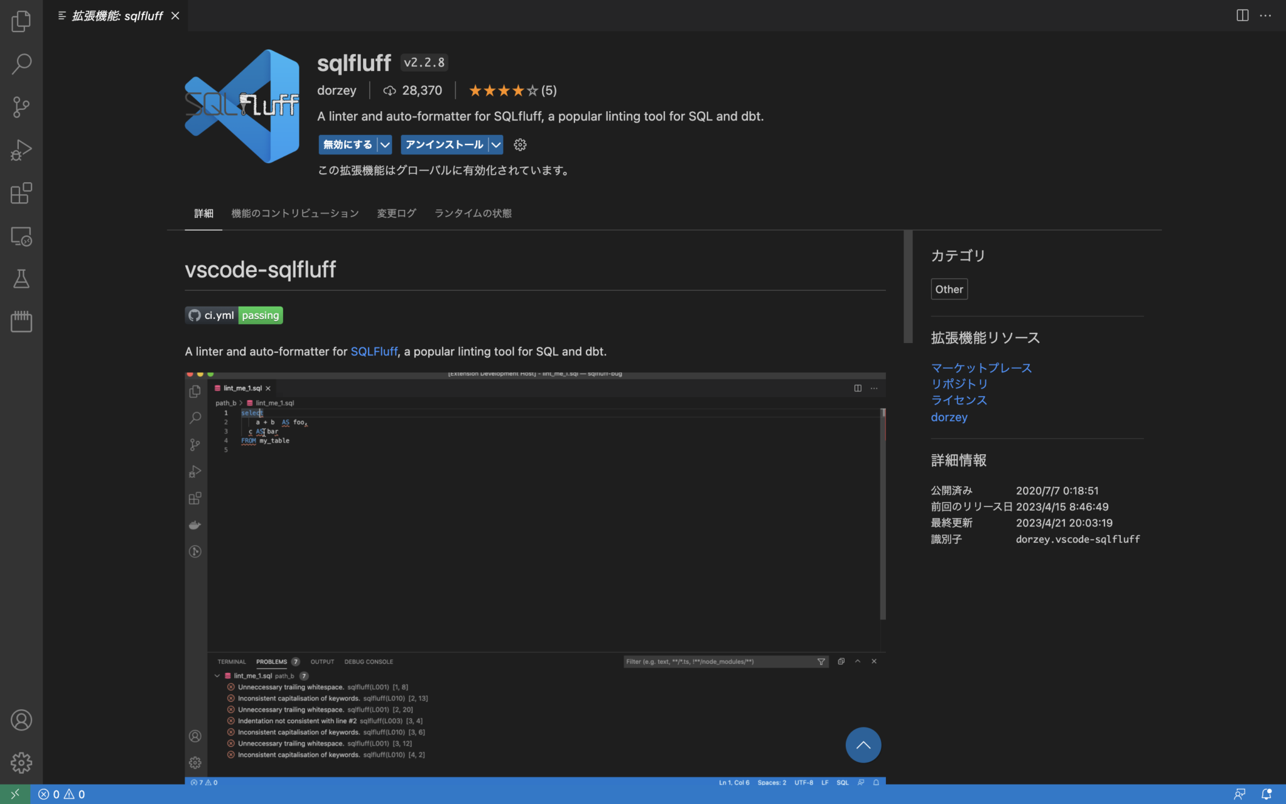Open the Explorer view

21,21
